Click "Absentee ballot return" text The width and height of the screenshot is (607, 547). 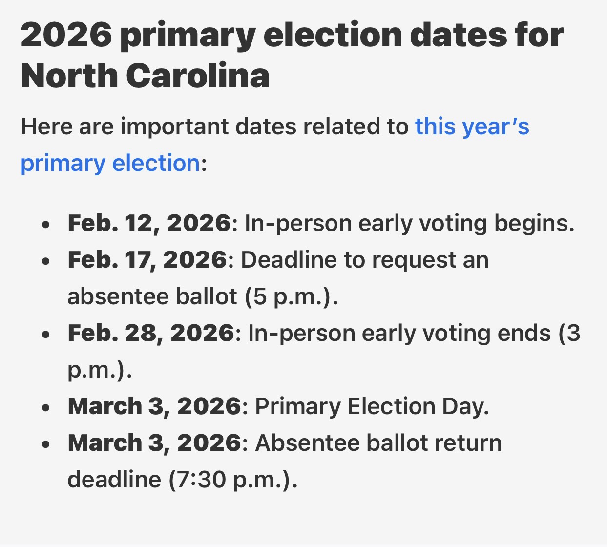pyautogui.click(x=378, y=443)
